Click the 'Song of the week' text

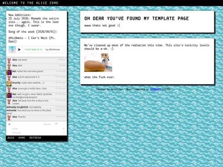pos(33,32)
